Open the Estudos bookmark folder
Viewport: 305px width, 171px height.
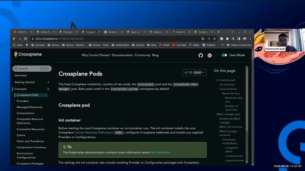tap(38, 45)
